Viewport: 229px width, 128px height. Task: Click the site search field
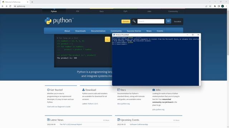[x=151, y=21]
